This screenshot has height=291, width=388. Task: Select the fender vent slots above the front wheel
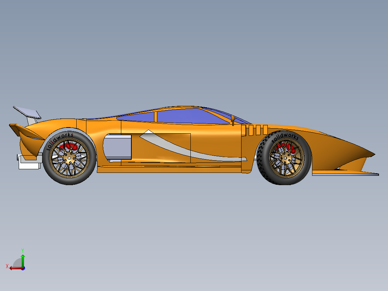point(254,130)
